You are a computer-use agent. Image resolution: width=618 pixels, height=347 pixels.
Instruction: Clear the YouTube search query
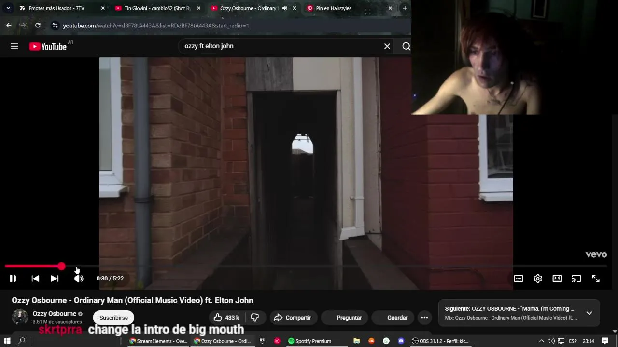click(x=387, y=46)
